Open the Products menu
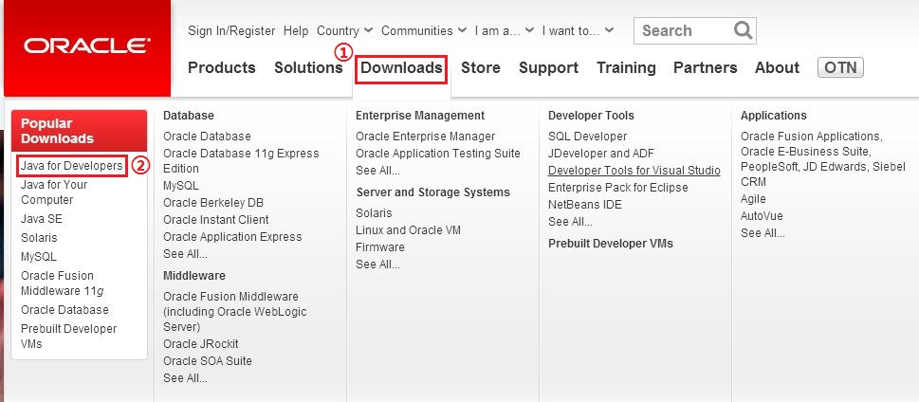The image size is (919, 402). click(x=221, y=67)
